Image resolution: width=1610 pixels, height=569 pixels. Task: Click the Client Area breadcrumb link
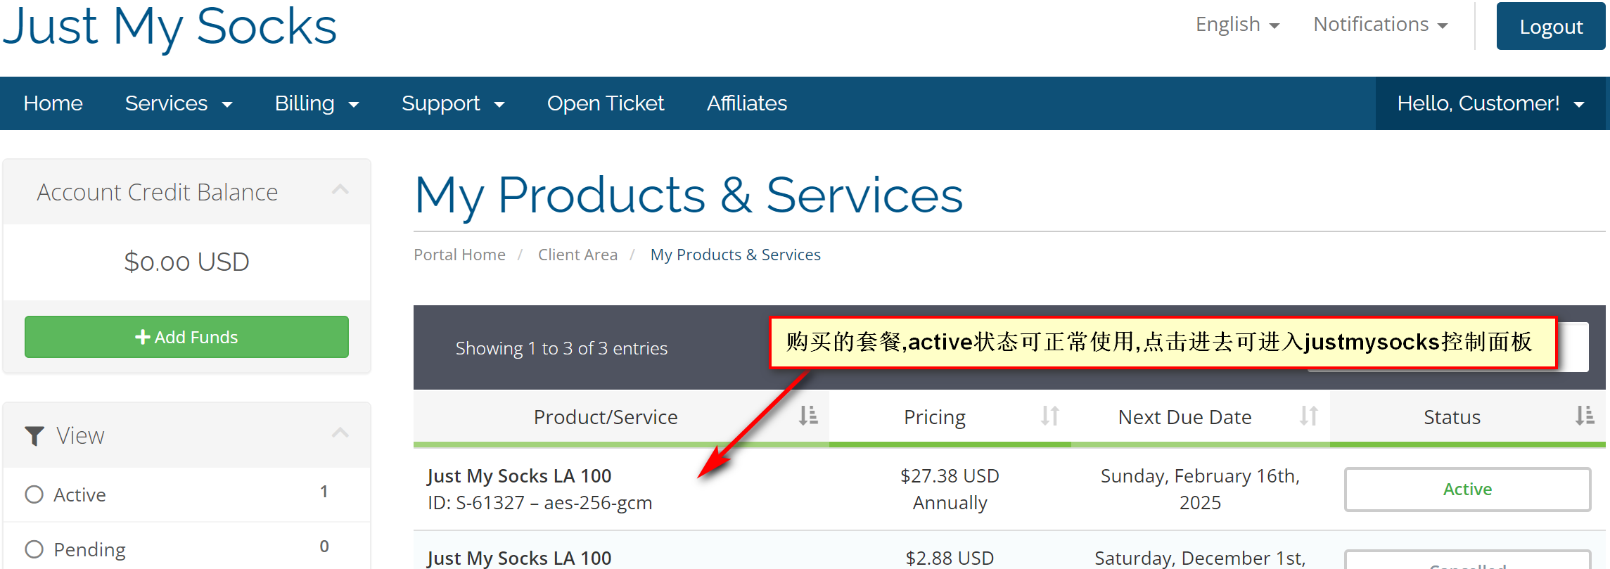pos(577,255)
